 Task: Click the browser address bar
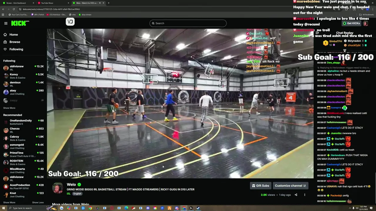[176, 9]
